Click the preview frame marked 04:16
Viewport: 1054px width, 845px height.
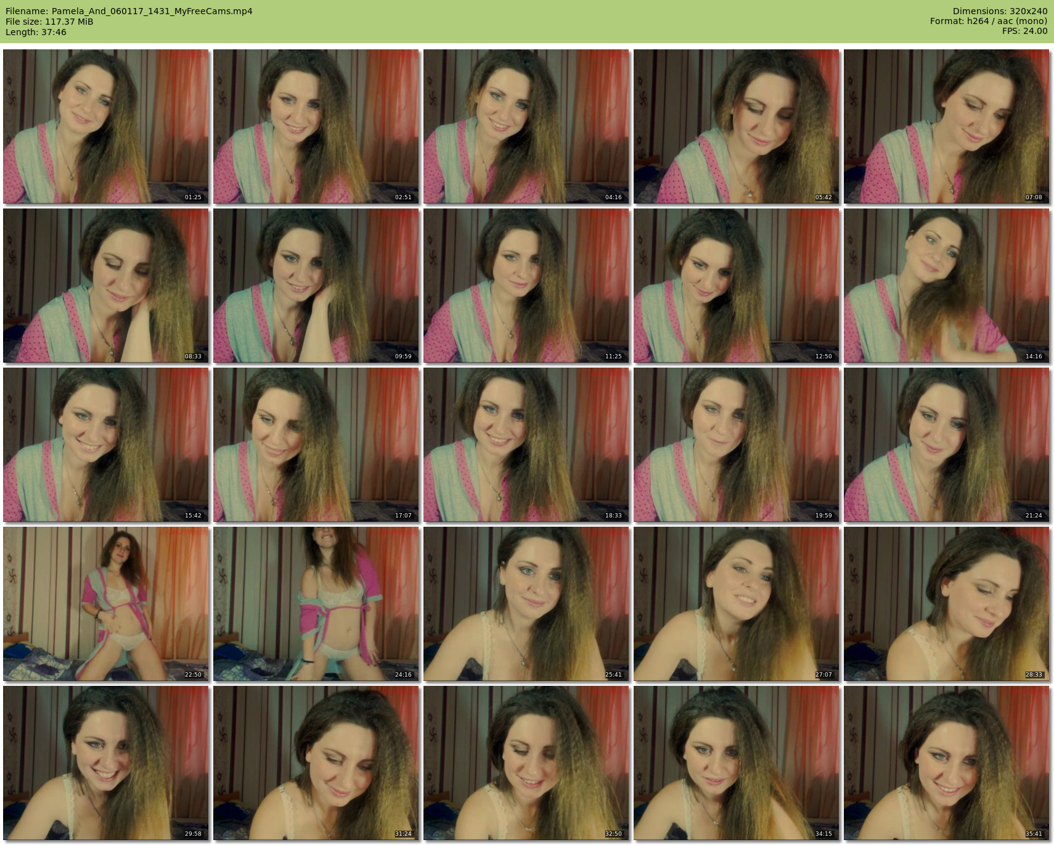coord(526,126)
